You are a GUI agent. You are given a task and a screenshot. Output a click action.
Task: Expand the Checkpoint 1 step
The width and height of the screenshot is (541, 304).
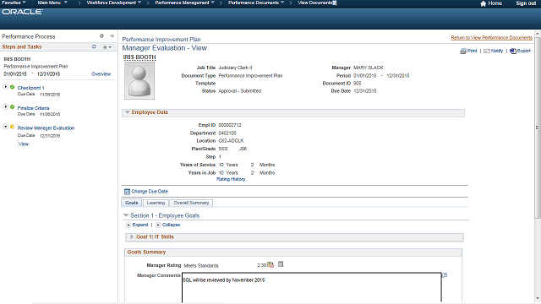point(6,87)
